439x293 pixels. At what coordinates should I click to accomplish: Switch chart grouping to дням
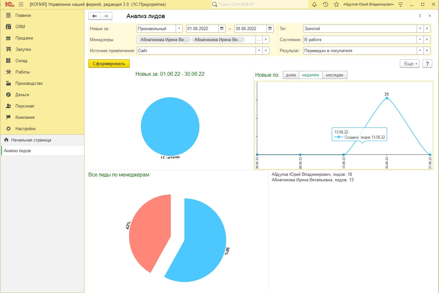pyautogui.click(x=291, y=75)
